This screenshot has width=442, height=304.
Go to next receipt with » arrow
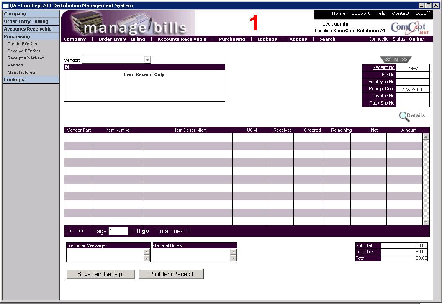404,60
